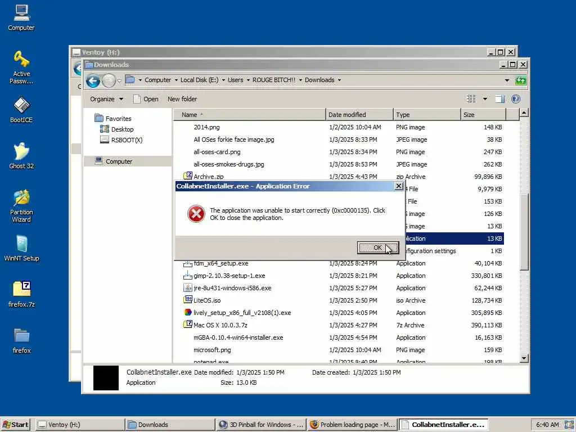
Task: Select firefox.7z archive on desktop
Action: pyautogui.click(x=21, y=294)
